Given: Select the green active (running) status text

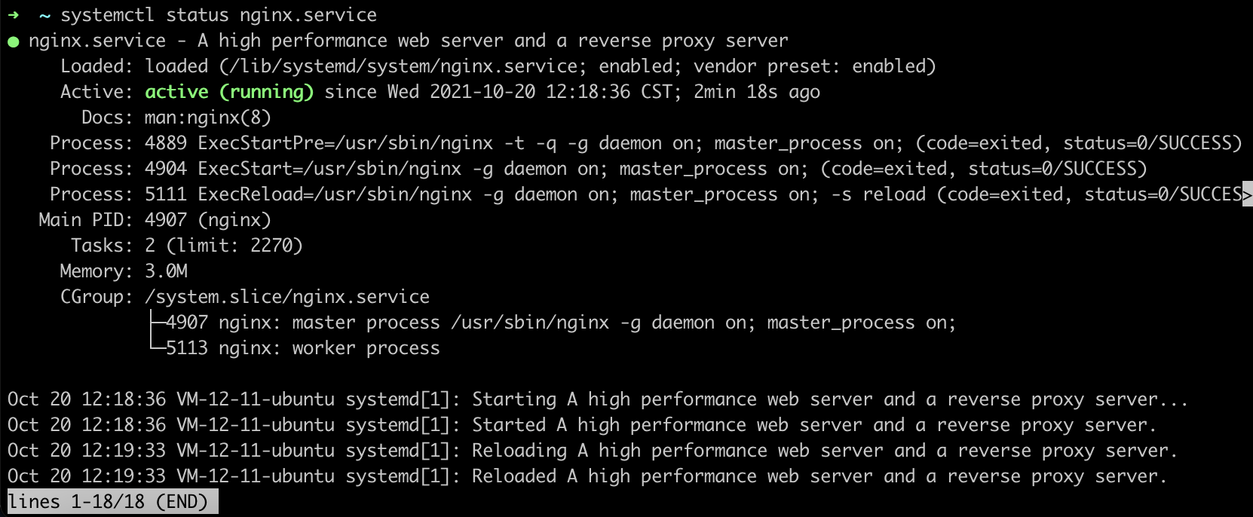Looking at the screenshot, I should 229,92.
